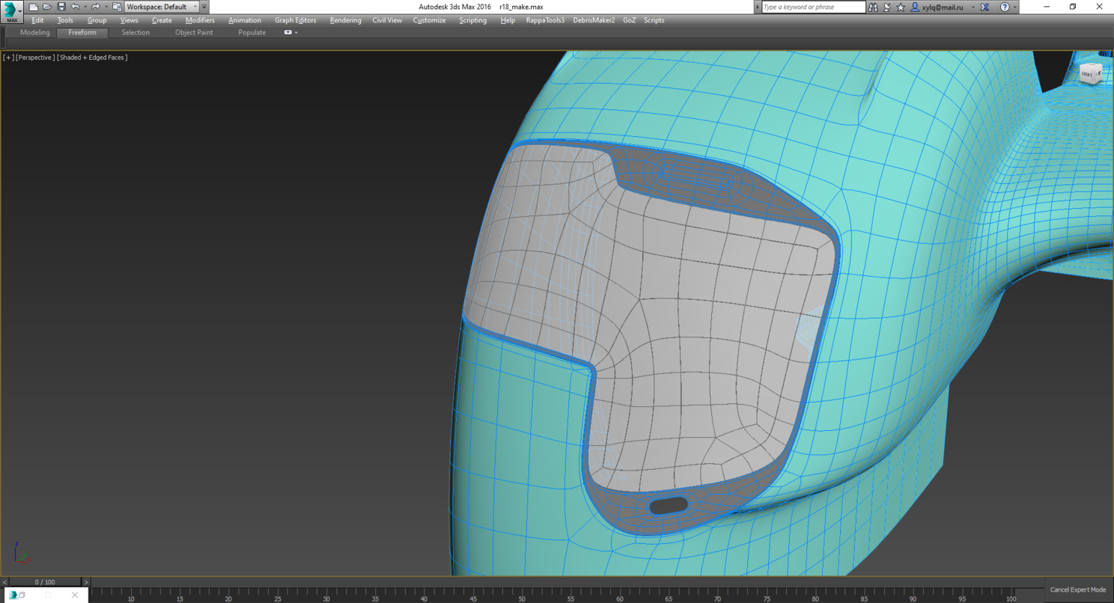Click the Favorites star icon
Screen dimensions: 1114x603
click(901, 7)
